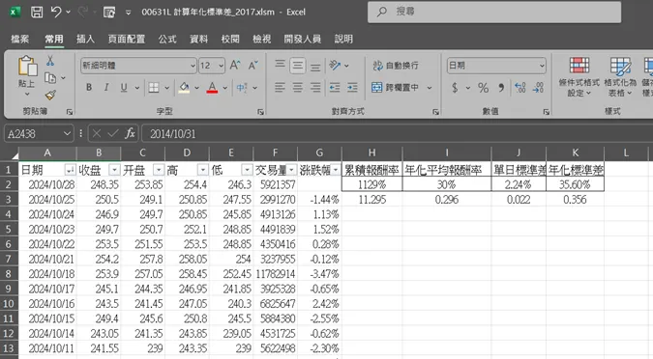Screen dimensions: 653x359
Task: Apply the yellow fill color bucket
Action: pos(184,87)
